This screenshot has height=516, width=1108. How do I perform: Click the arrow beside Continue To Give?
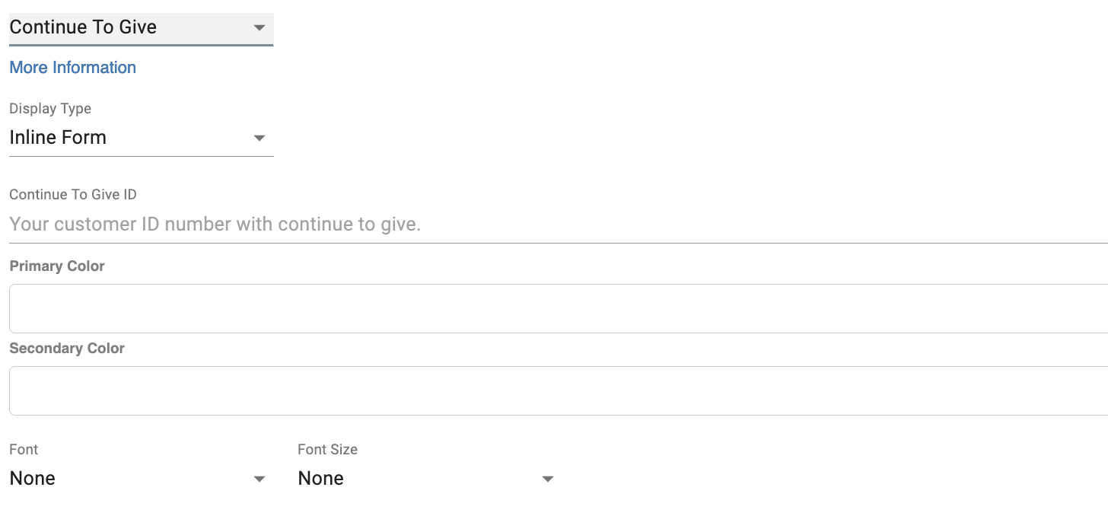pos(259,27)
